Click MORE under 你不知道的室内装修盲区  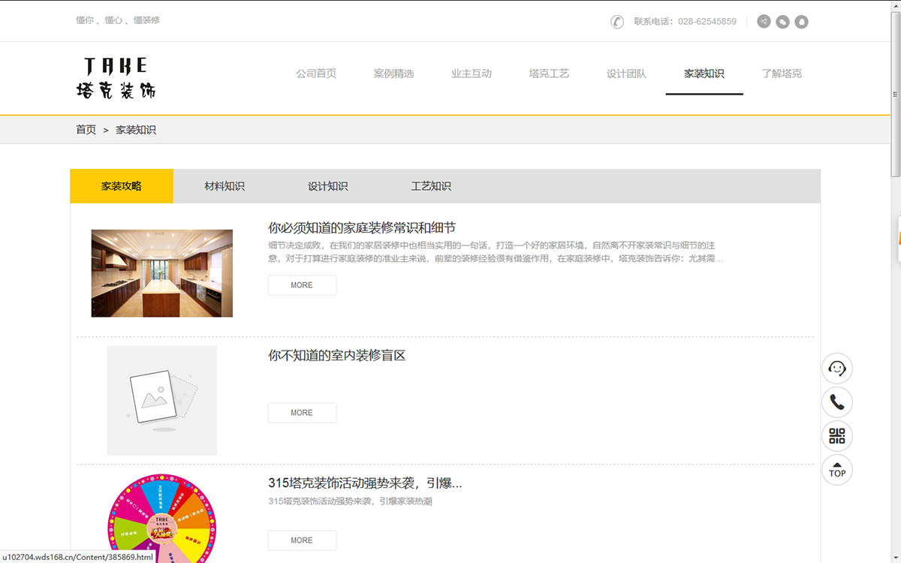click(302, 413)
